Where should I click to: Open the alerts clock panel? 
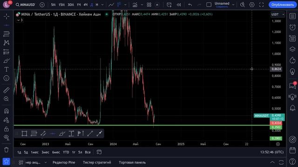tap(292, 27)
